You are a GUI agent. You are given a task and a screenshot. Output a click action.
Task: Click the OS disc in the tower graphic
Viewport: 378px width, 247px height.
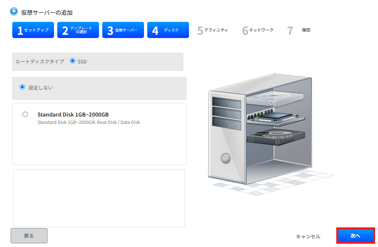coord(274,99)
